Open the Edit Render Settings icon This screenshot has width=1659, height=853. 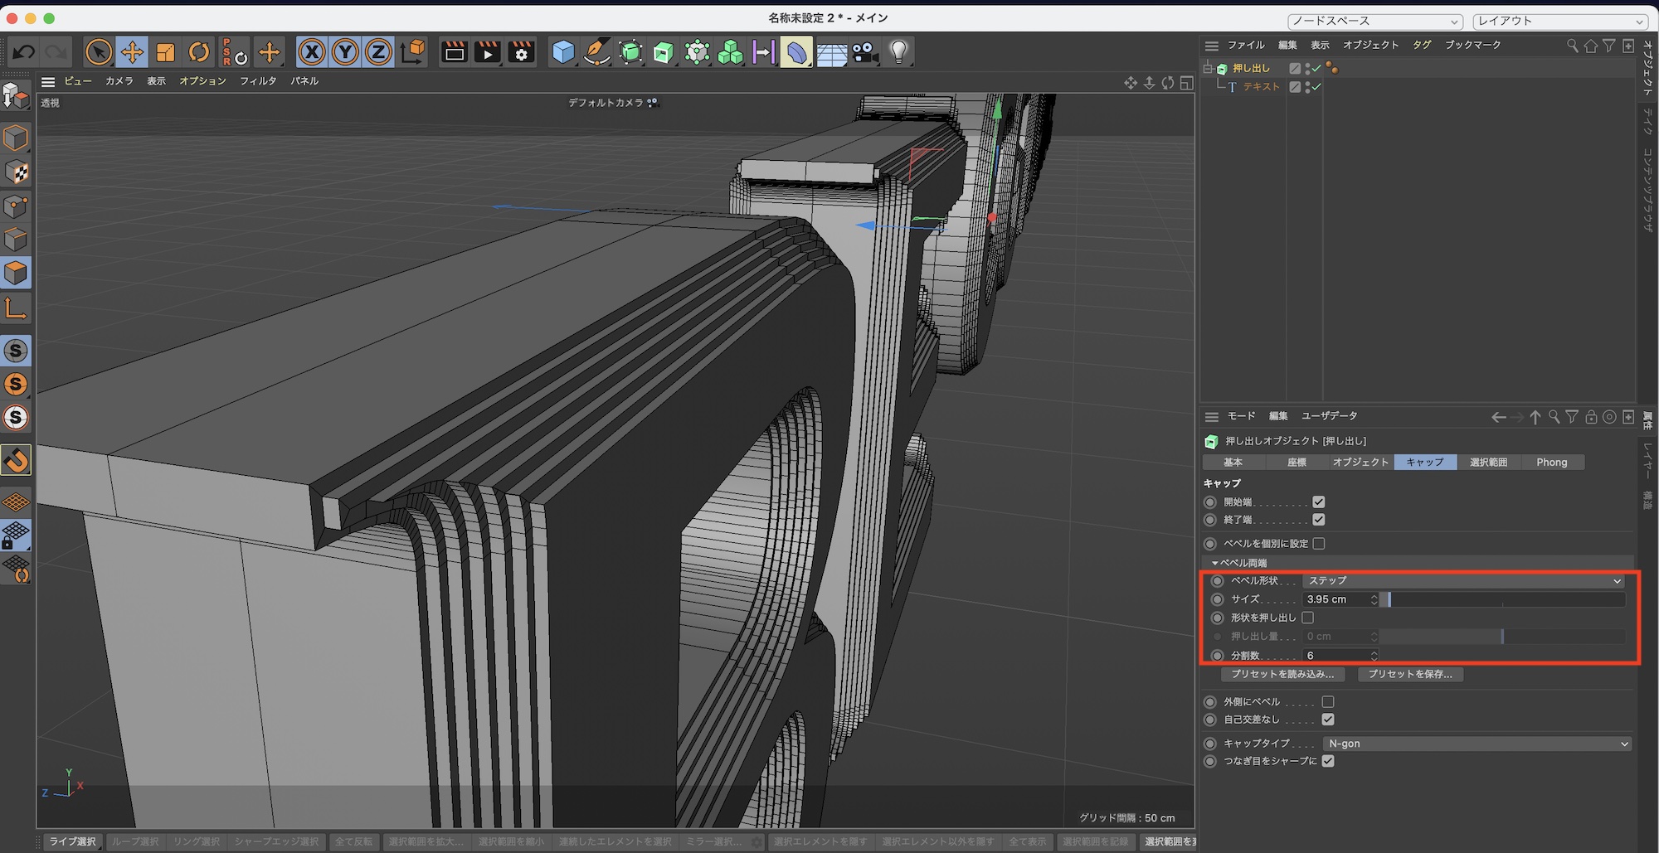[x=522, y=52]
